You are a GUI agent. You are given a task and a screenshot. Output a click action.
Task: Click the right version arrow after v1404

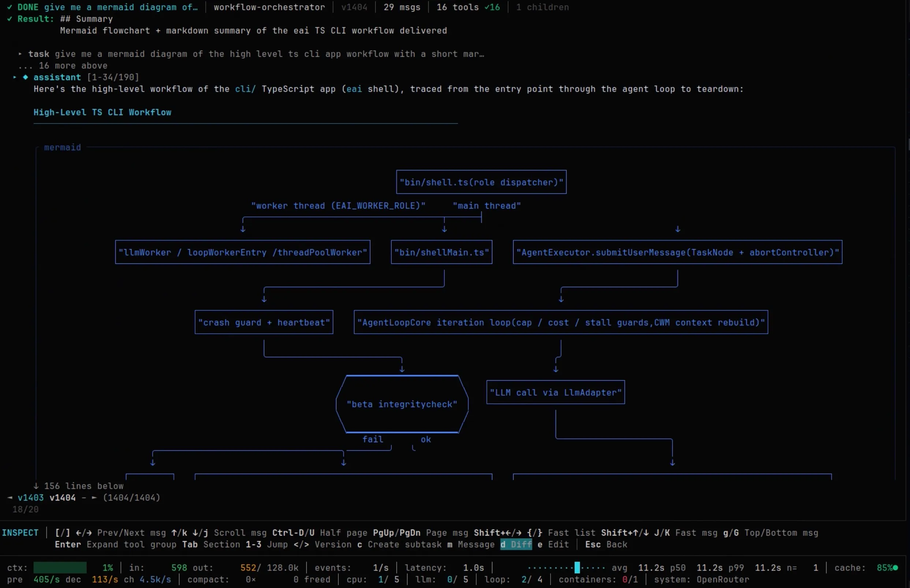point(94,498)
